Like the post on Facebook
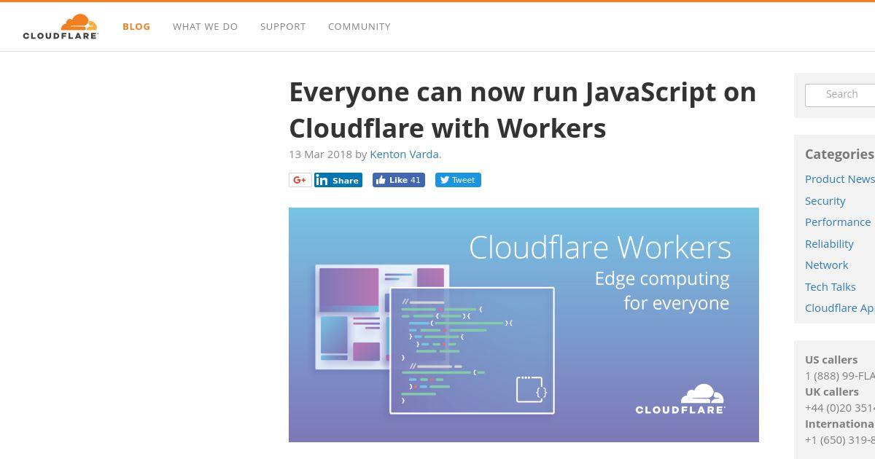This screenshot has width=875, height=459. [399, 180]
